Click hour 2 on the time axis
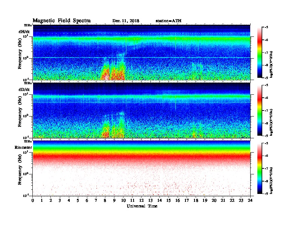The height and width of the screenshot is (230, 298). coord(51,201)
